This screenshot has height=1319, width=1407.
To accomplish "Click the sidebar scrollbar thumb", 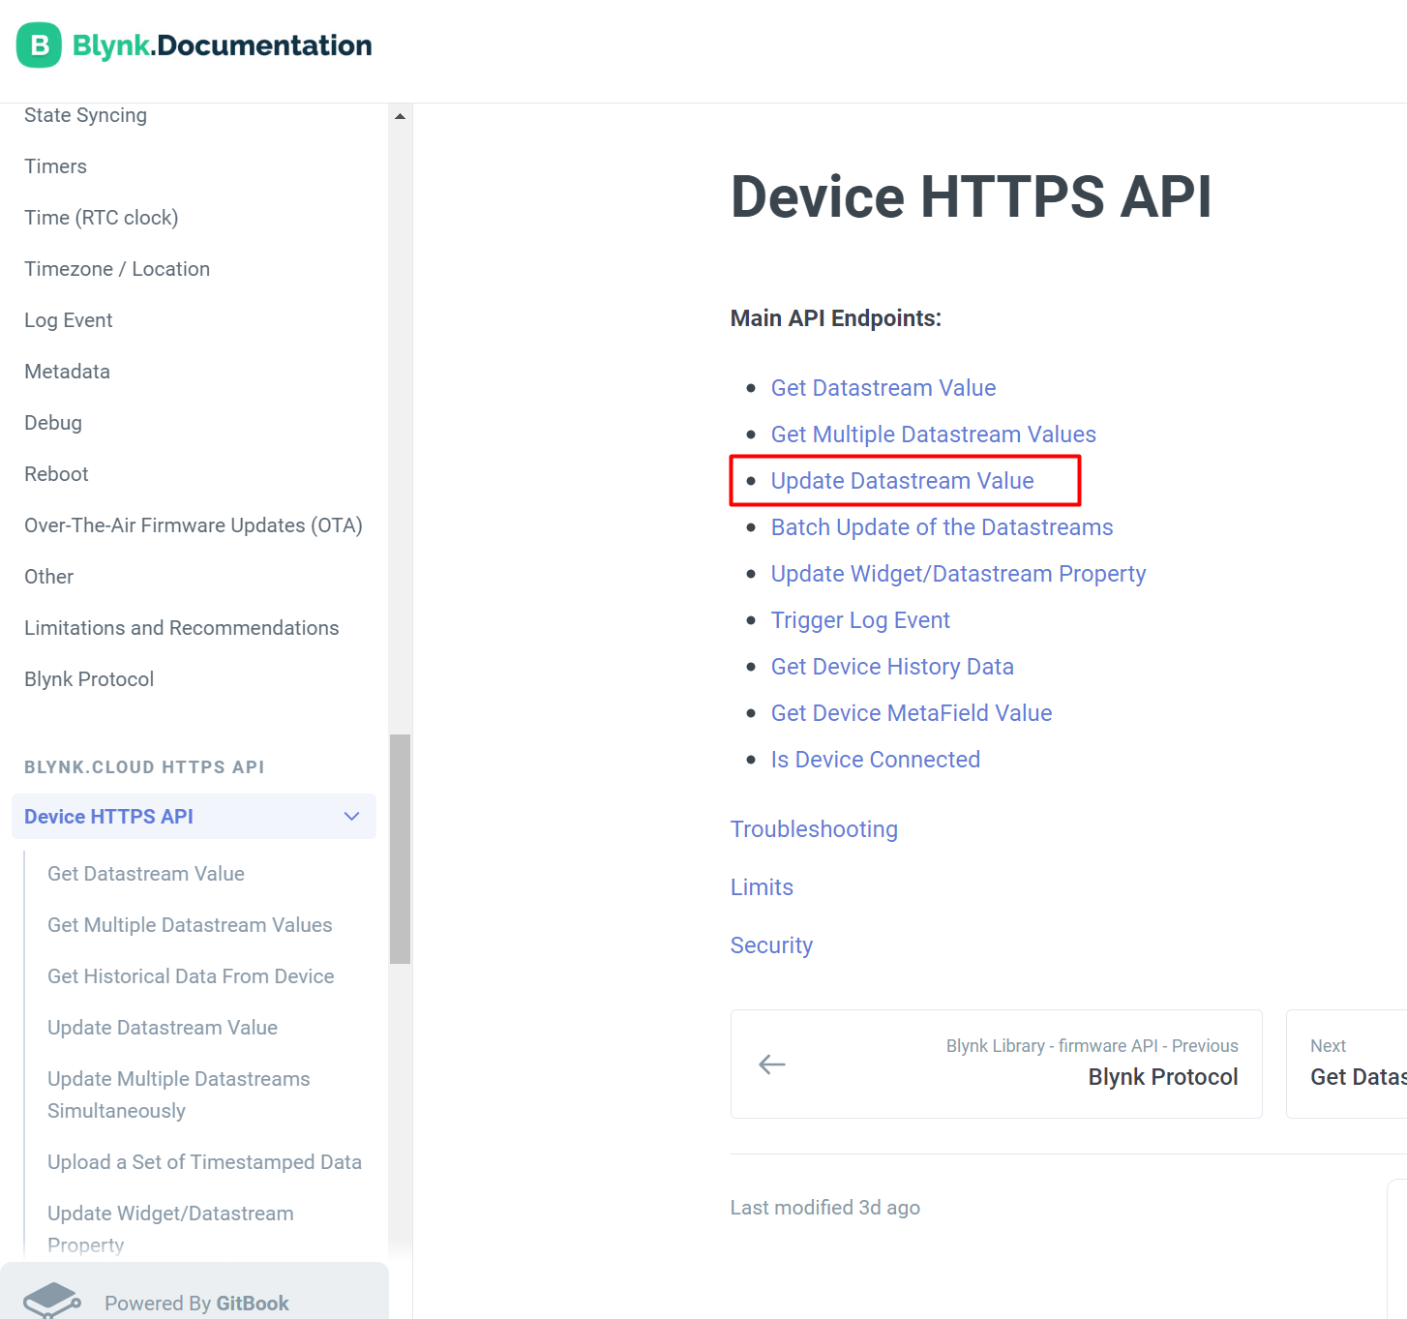I will click(x=400, y=849).
